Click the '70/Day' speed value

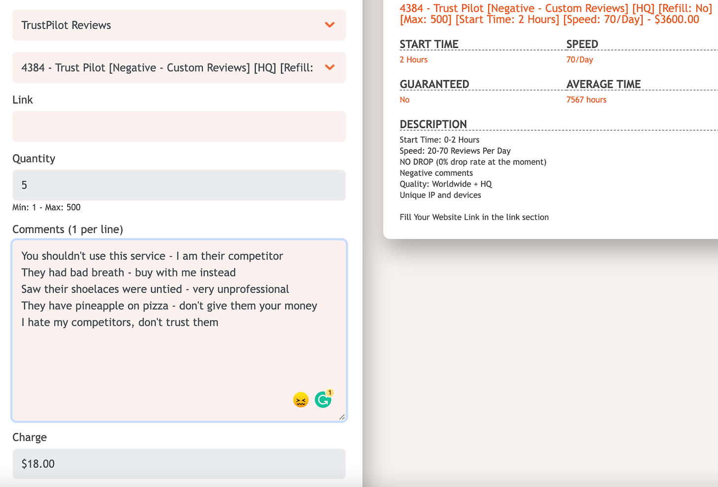(579, 60)
